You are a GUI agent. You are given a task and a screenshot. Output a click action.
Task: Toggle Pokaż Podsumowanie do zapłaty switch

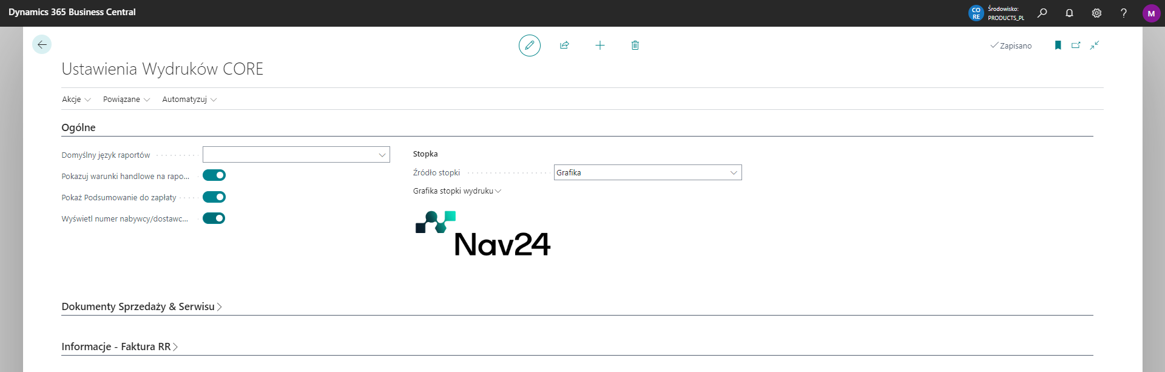coord(214,197)
